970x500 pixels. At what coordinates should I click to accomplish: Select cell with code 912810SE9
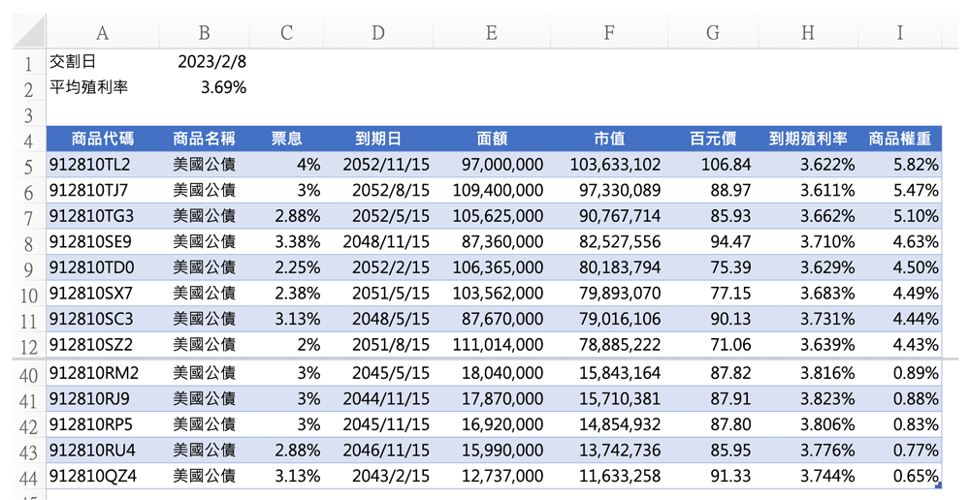click(103, 241)
